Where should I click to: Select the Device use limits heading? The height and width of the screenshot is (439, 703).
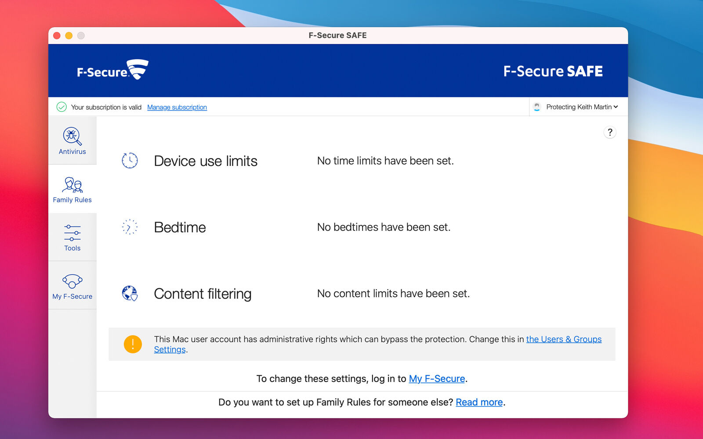[x=206, y=161]
